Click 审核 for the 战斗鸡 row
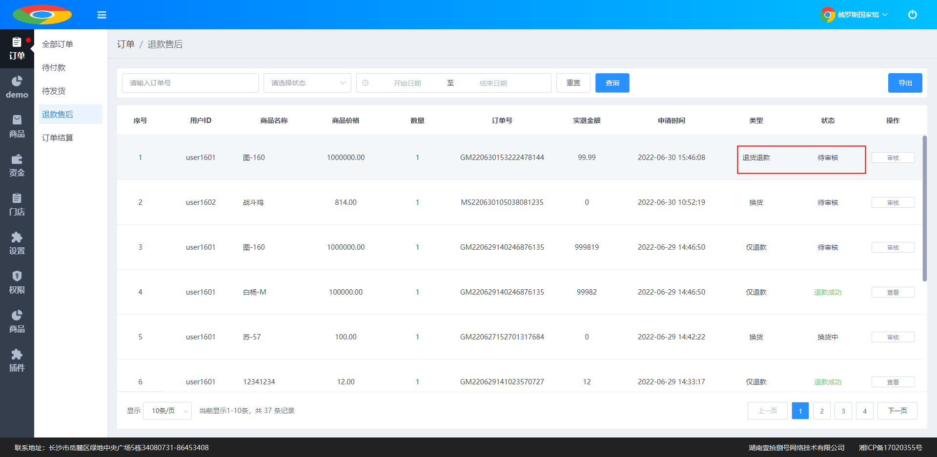The width and height of the screenshot is (937, 457). 893,202
